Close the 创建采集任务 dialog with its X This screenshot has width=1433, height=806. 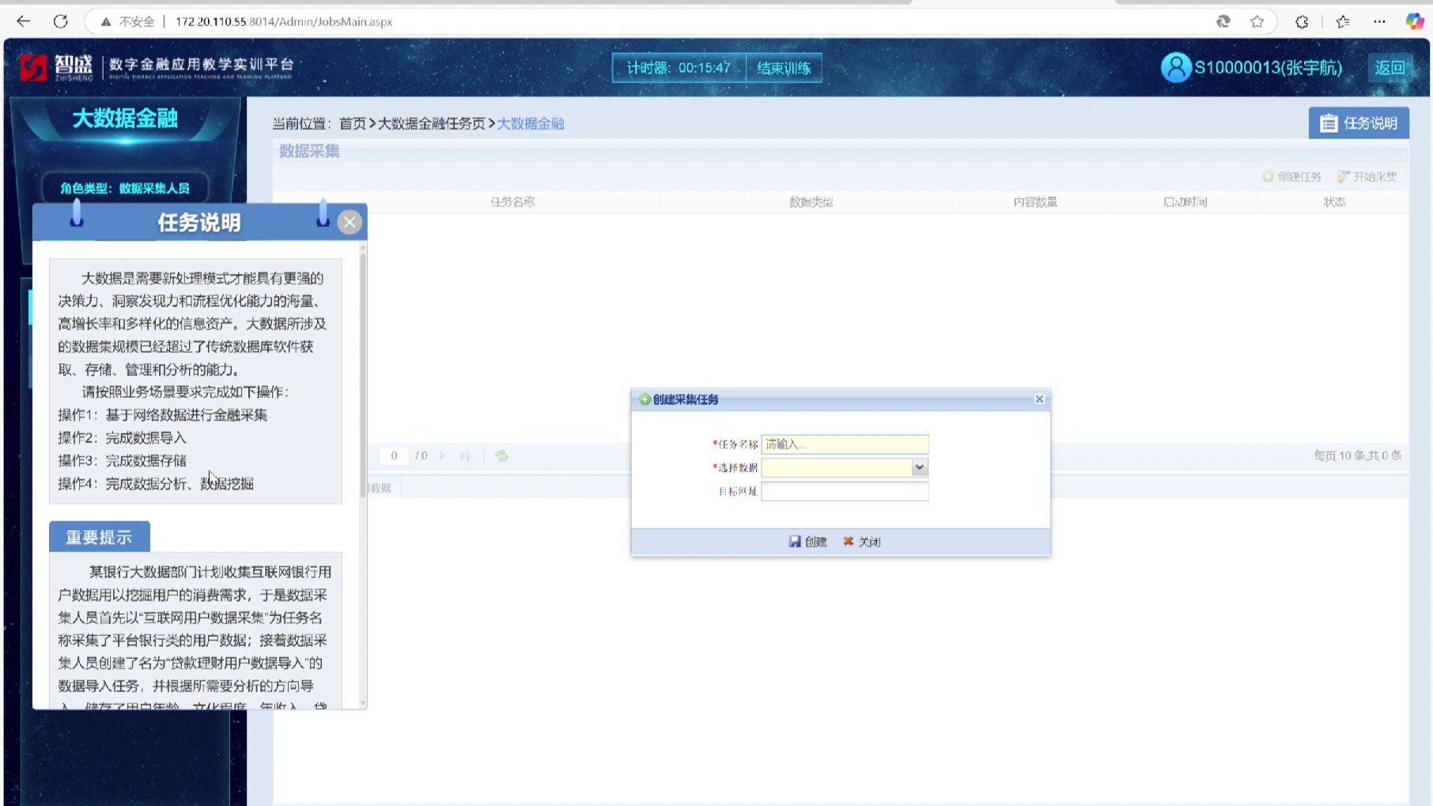(x=1039, y=399)
